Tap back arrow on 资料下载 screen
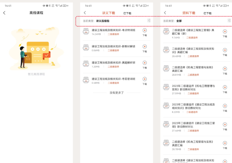The width and height of the screenshot is (232, 163). pyautogui.click(x=165, y=13)
